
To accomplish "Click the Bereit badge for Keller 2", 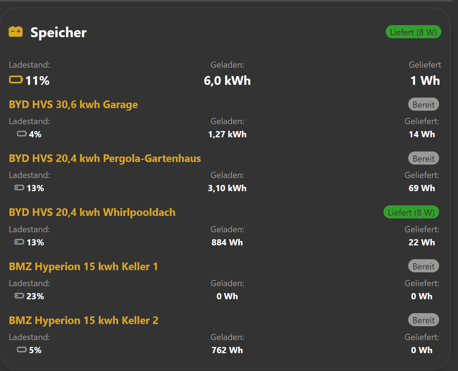I will (423, 320).
